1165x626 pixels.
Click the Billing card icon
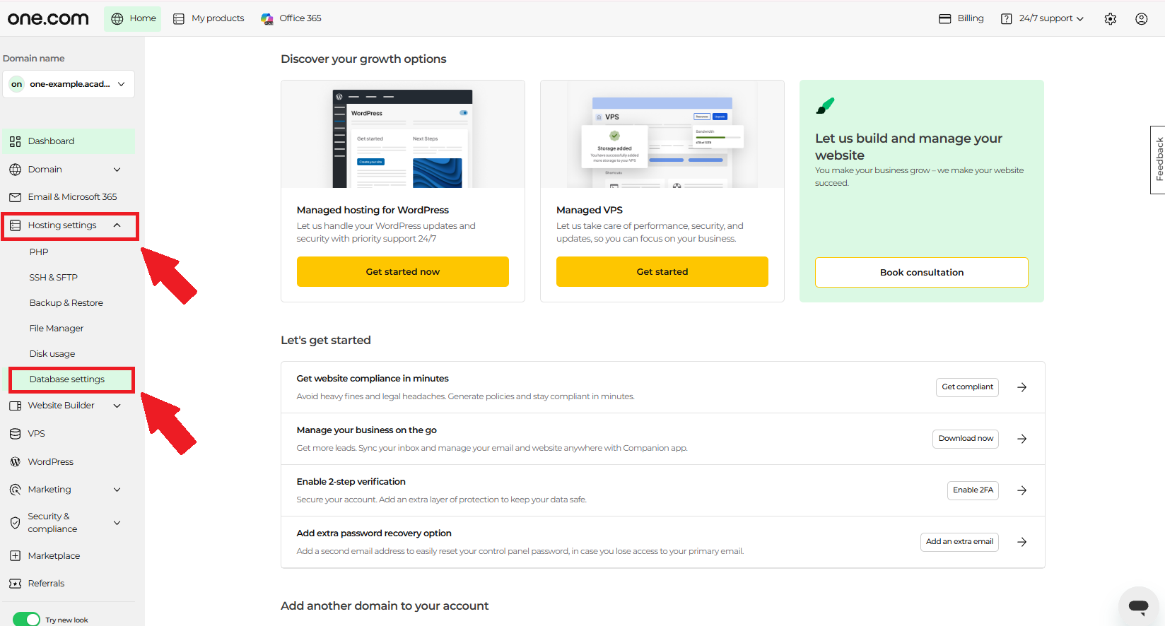click(944, 18)
